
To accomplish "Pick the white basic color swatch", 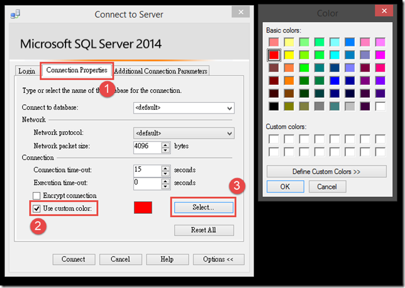I will point(380,107).
